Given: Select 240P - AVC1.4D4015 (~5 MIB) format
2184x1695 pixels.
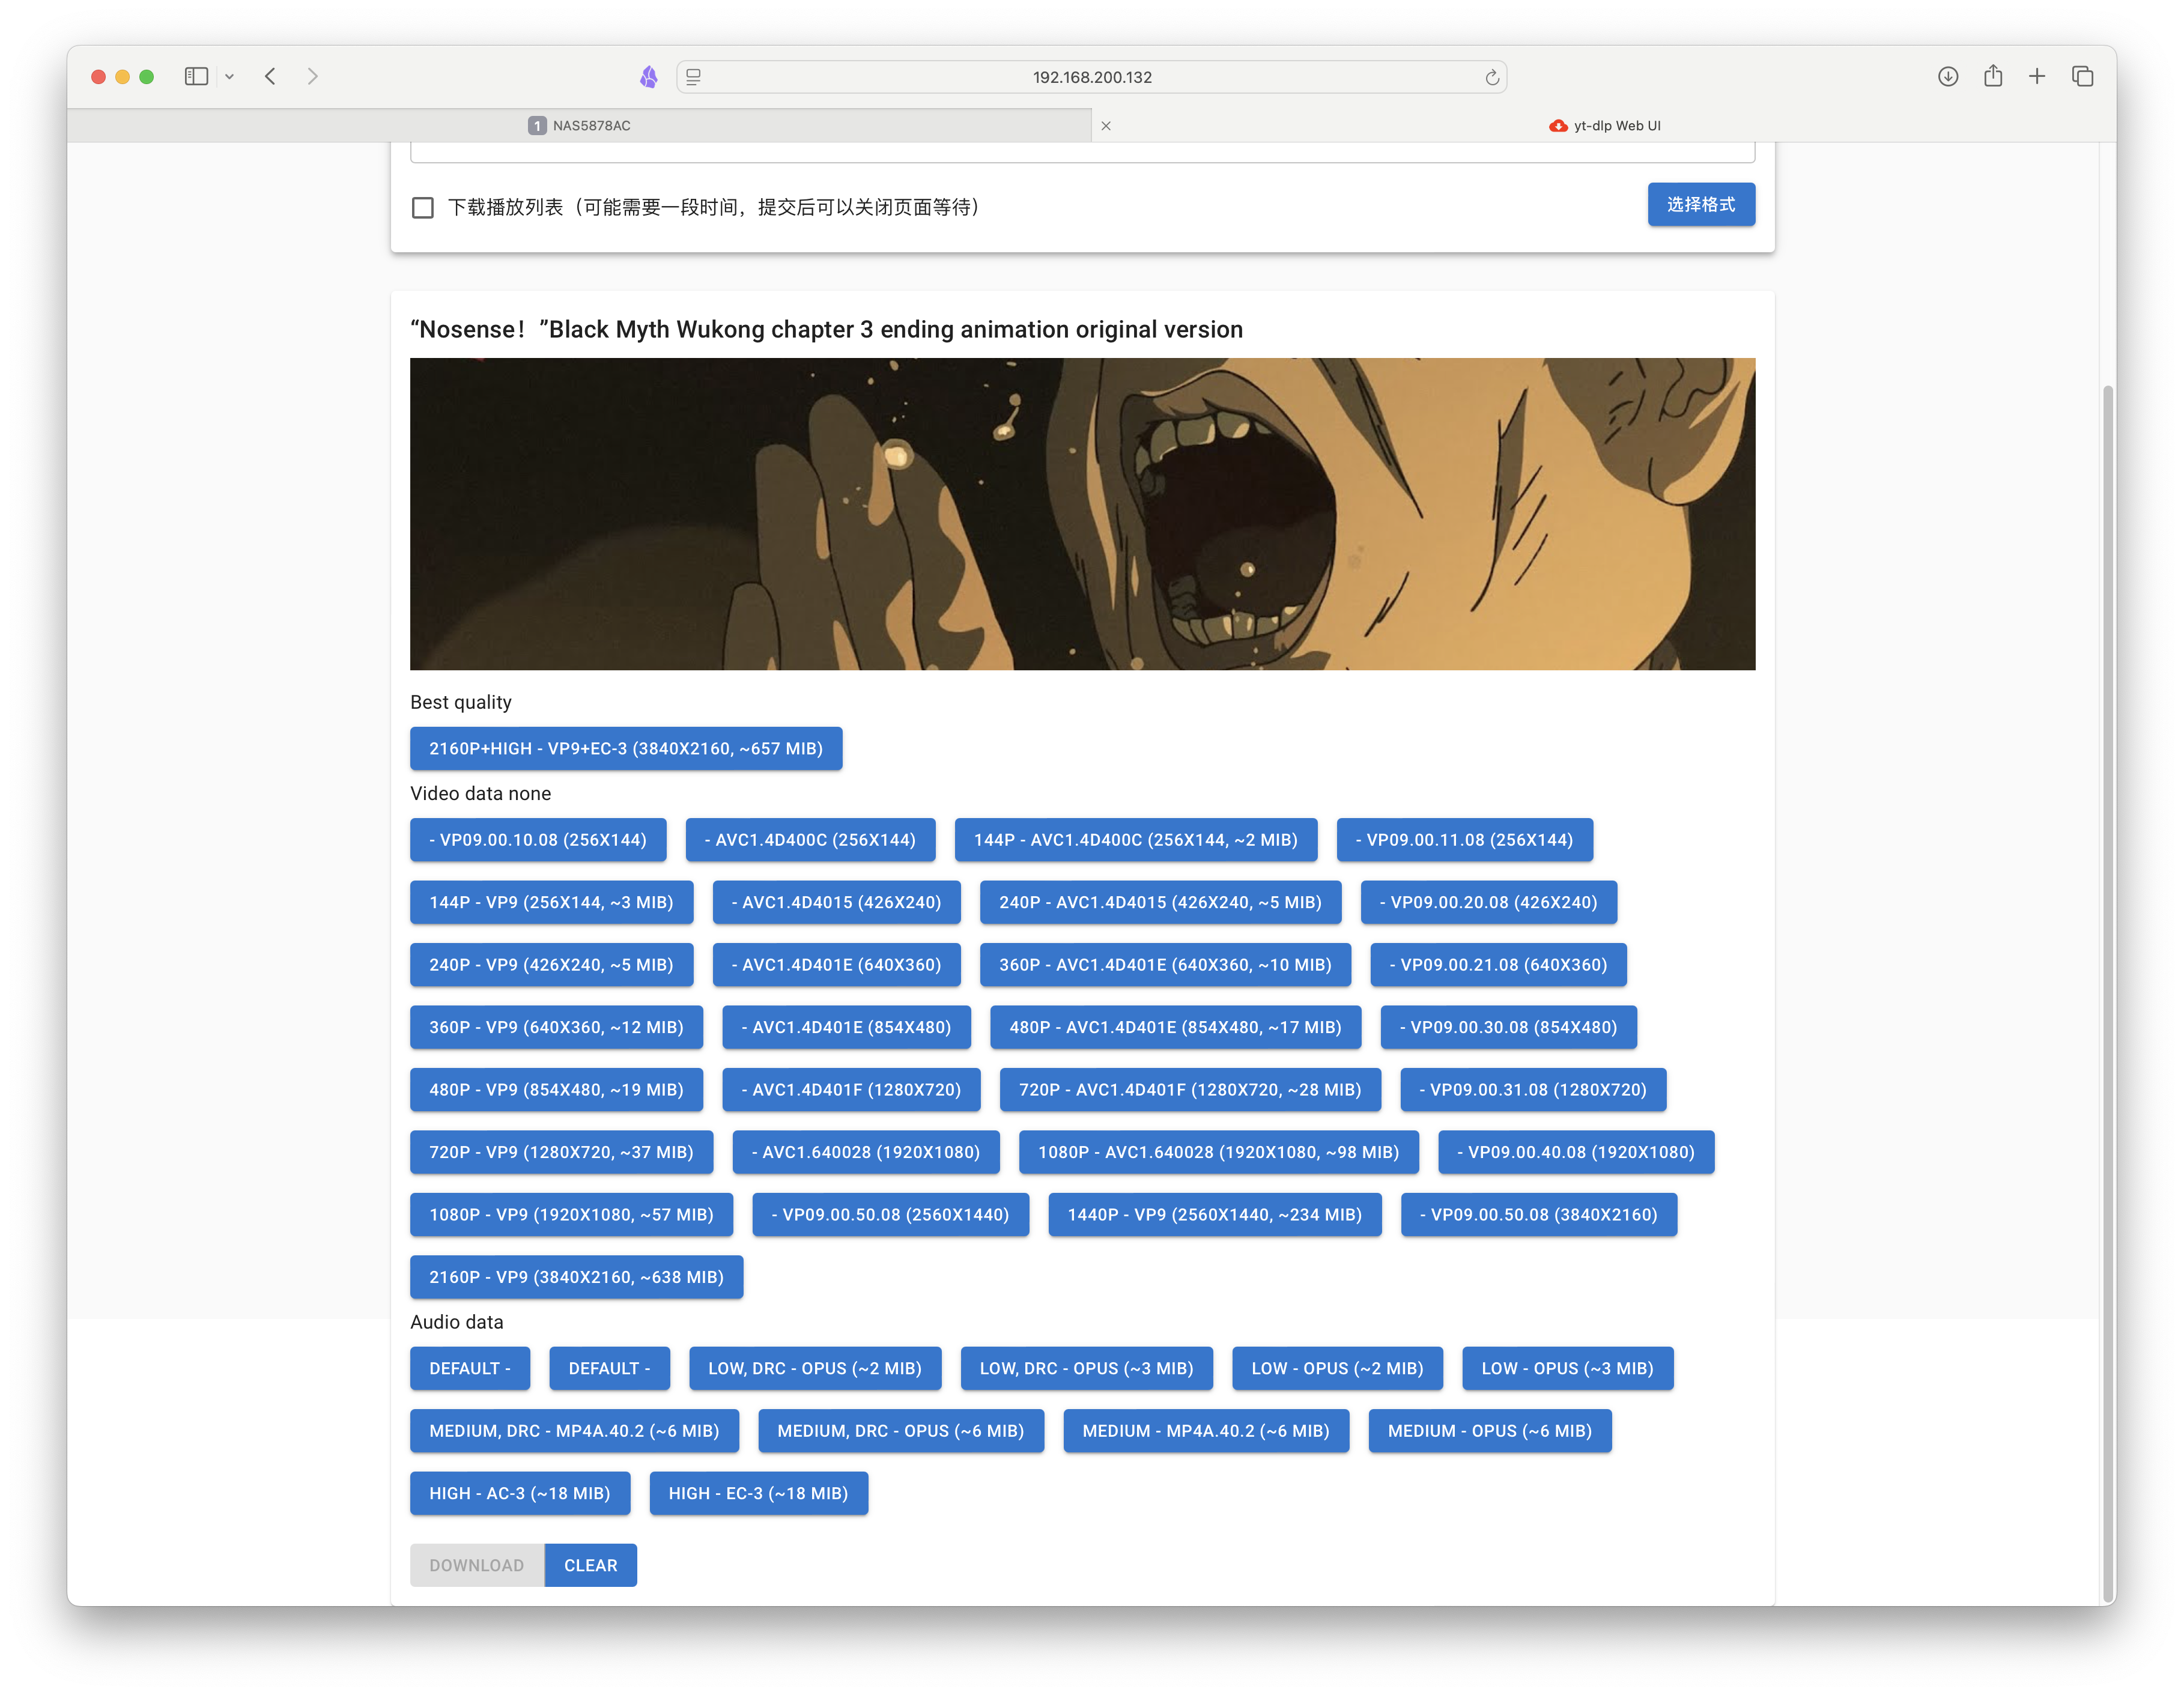Looking at the screenshot, I should pos(1161,903).
